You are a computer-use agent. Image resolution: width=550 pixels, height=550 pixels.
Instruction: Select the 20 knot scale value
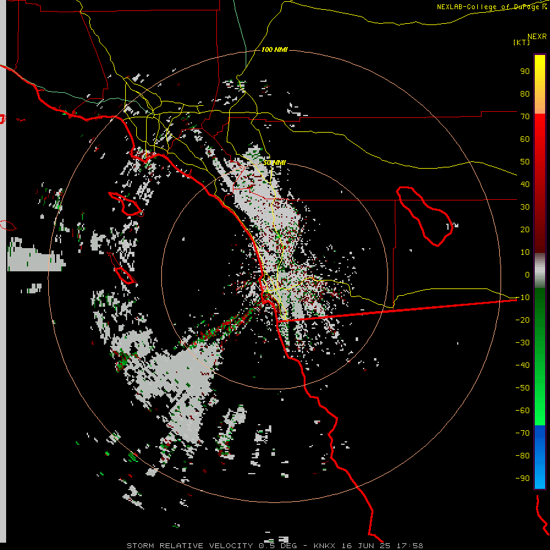click(525, 229)
